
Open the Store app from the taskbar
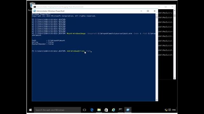pos(106,110)
